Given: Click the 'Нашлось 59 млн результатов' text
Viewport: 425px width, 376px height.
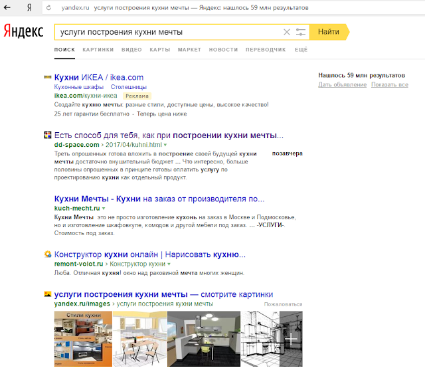Looking at the screenshot, I should tap(361, 75).
